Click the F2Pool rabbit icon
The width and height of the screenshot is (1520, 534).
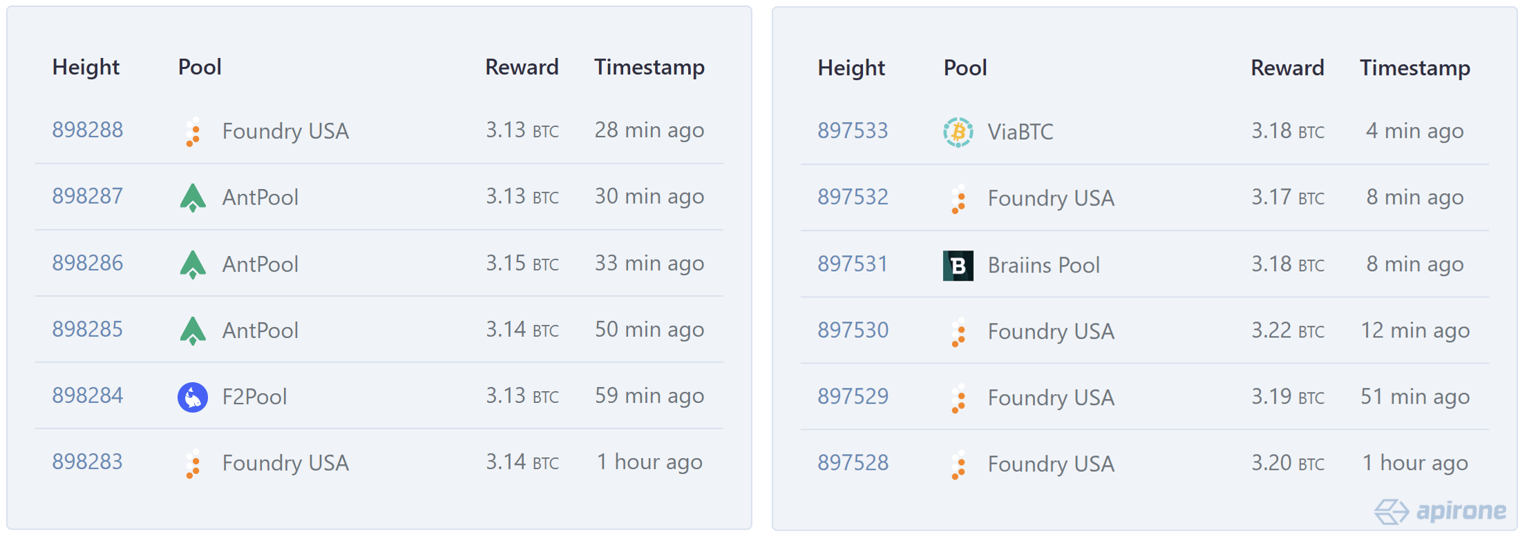[191, 395]
